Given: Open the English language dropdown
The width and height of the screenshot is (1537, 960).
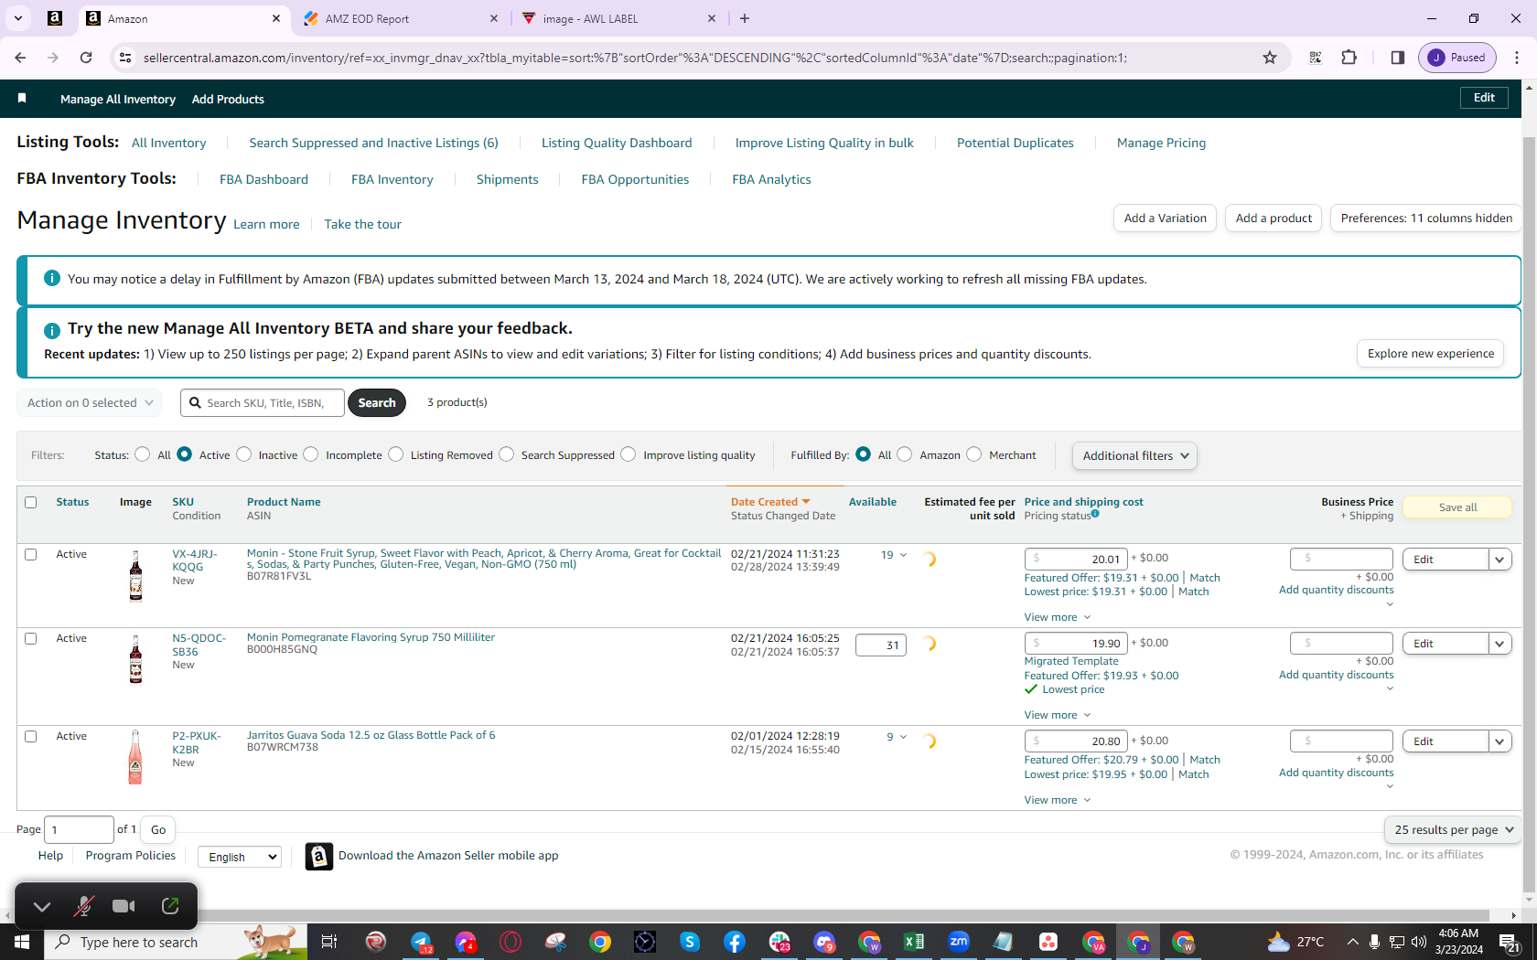Looking at the screenshot, I should click(240, 857).
